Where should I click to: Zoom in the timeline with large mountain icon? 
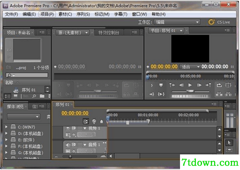(103, 156)
